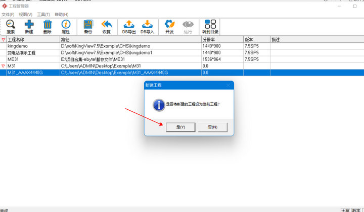Click the Develop (开发) toolbar icon

coord(169,26)
